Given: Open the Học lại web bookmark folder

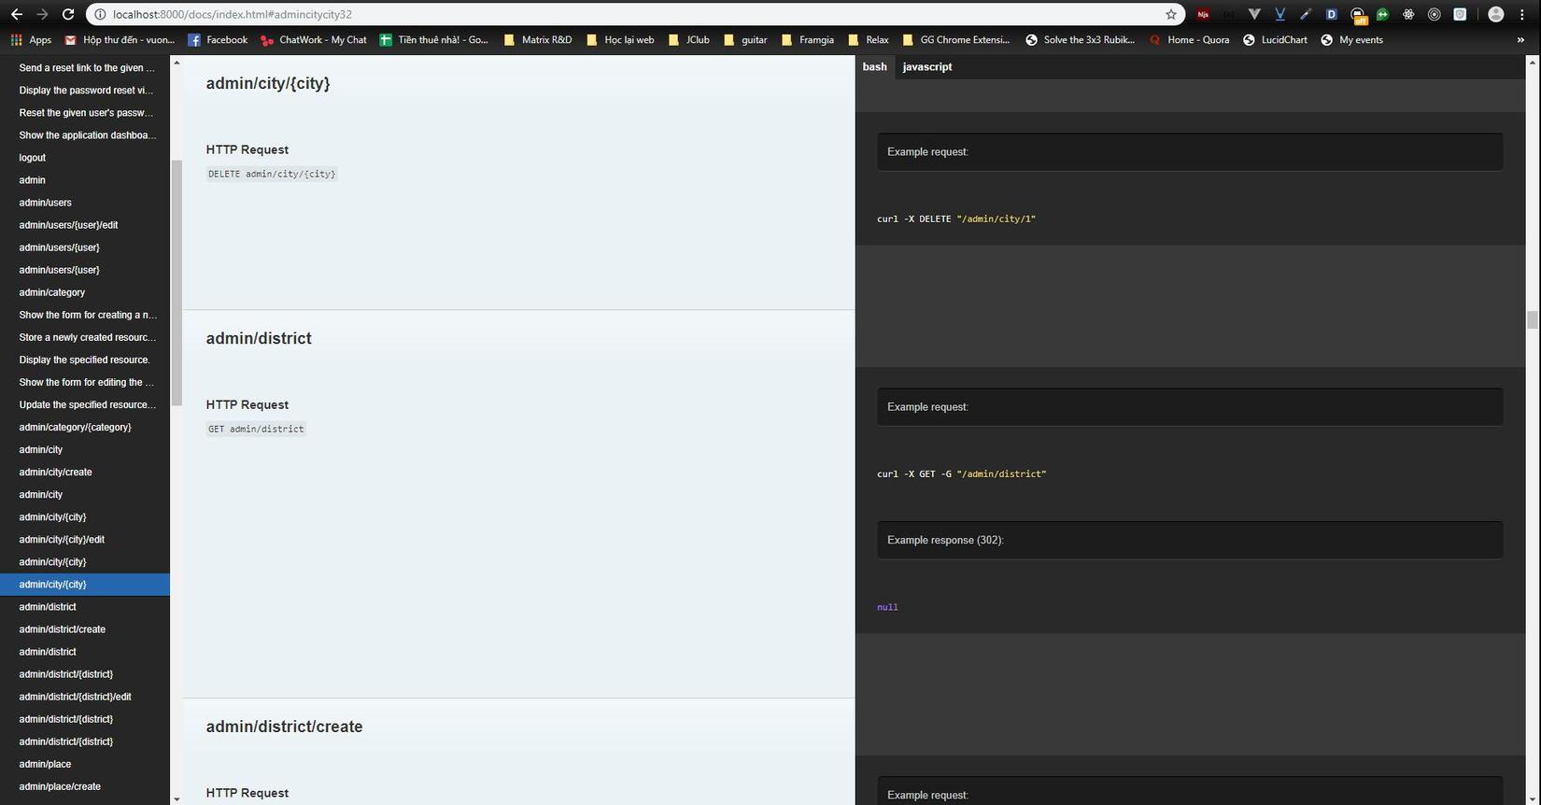Looking at the screenshot, I should coord(620,40).
